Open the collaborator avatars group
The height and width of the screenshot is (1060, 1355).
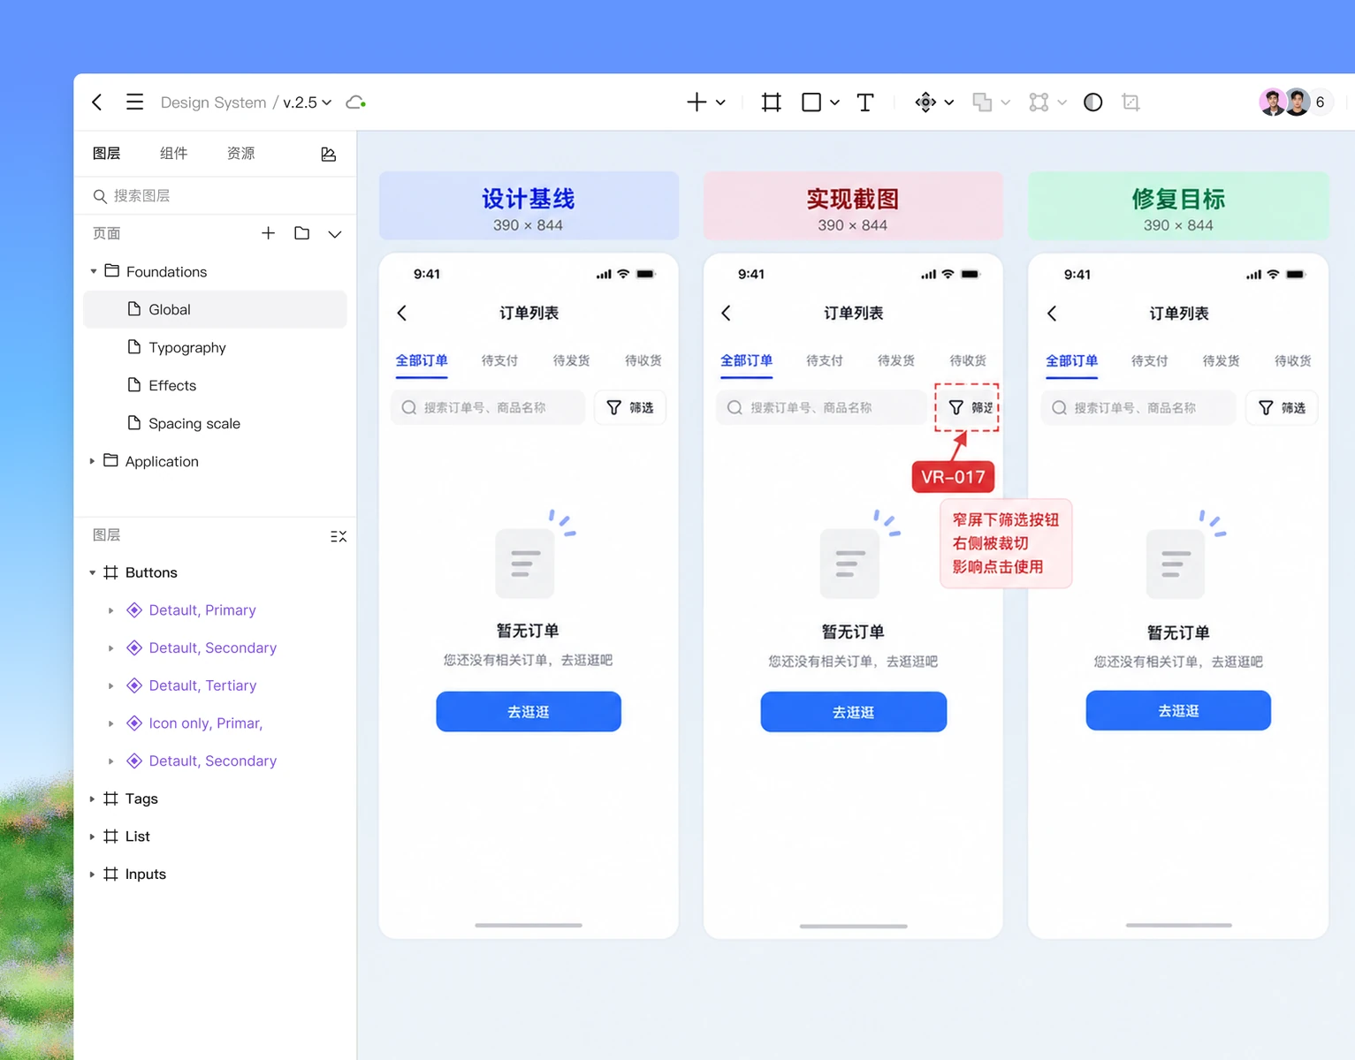click(x=1295, y=102)
